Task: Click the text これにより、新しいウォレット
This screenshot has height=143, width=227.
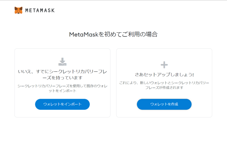Action: (x=143, y=83)
